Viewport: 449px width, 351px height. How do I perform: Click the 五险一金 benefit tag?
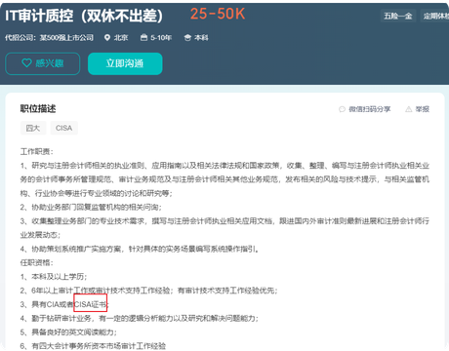point(398,16)
